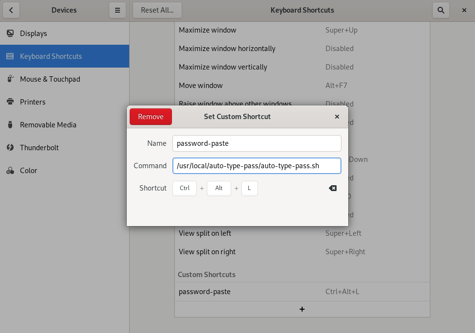The image size is (475, 333).
Task: Close the Set Custom Shortcut dialog
Action: 337,117
